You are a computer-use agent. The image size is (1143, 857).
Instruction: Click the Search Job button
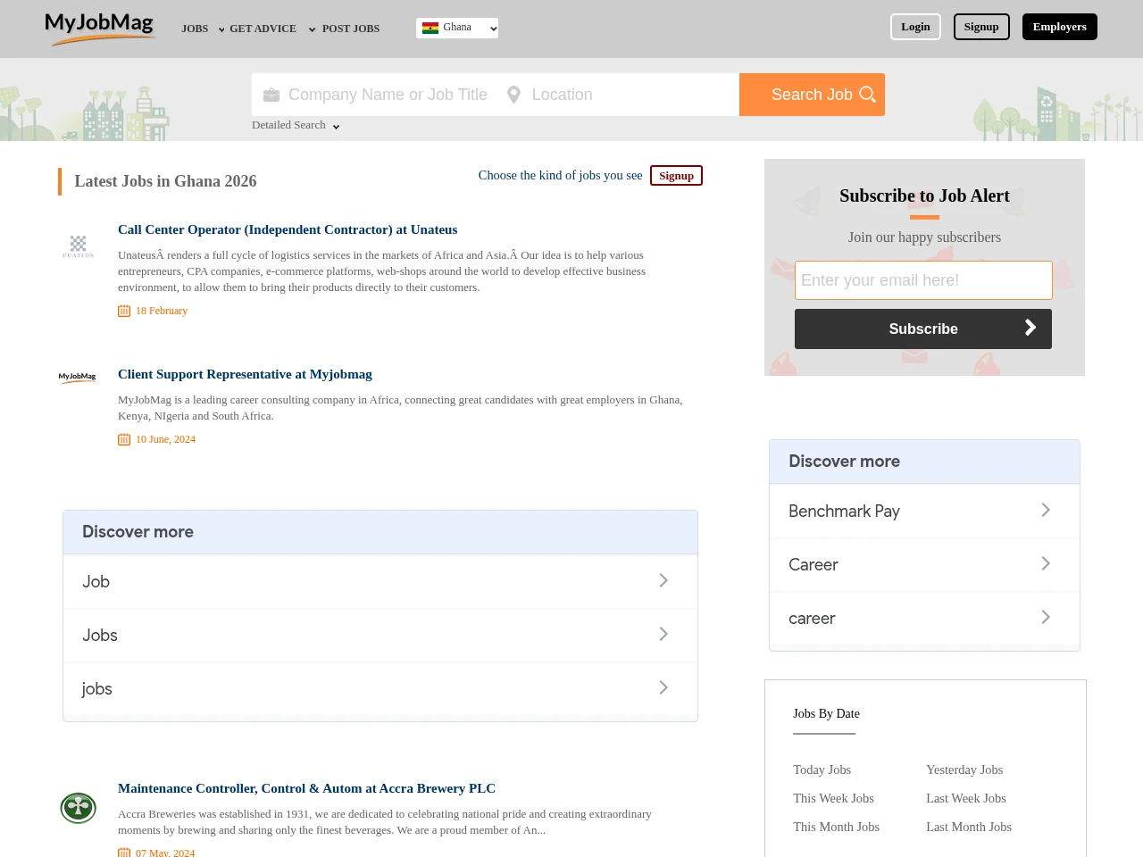click(x=812, y=95)
